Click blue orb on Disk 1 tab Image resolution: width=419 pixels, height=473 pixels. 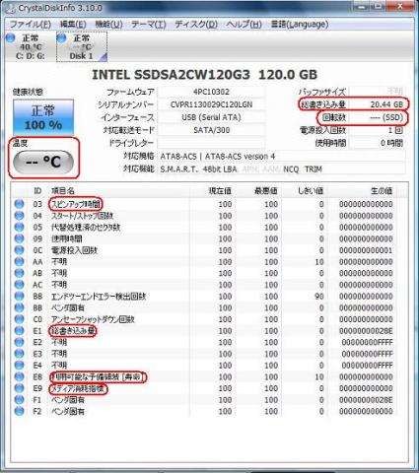point(62,38)
